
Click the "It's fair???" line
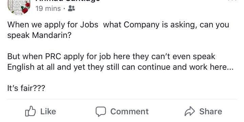(x=26, y=88)
